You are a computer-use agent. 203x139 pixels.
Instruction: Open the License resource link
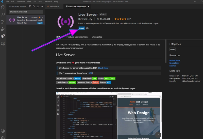pyautogui.click(x=173, y=66)
